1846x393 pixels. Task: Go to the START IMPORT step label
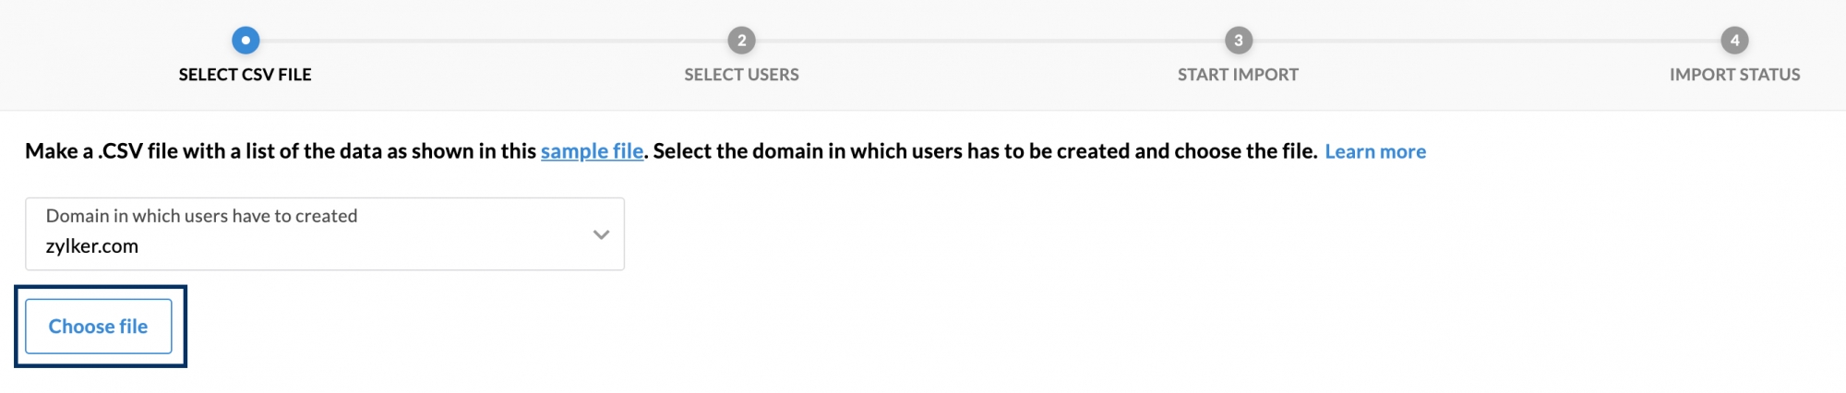click(x=1238, y=75)
